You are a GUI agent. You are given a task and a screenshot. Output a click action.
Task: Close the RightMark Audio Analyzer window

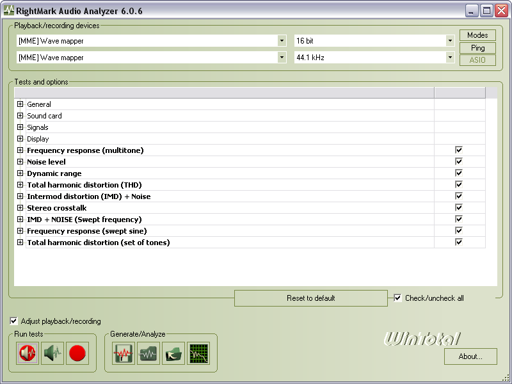(501, 11)
